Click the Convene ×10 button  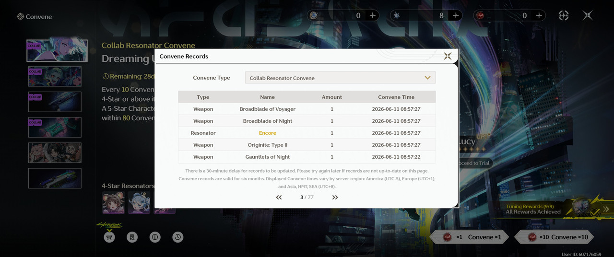click(554, 237)
